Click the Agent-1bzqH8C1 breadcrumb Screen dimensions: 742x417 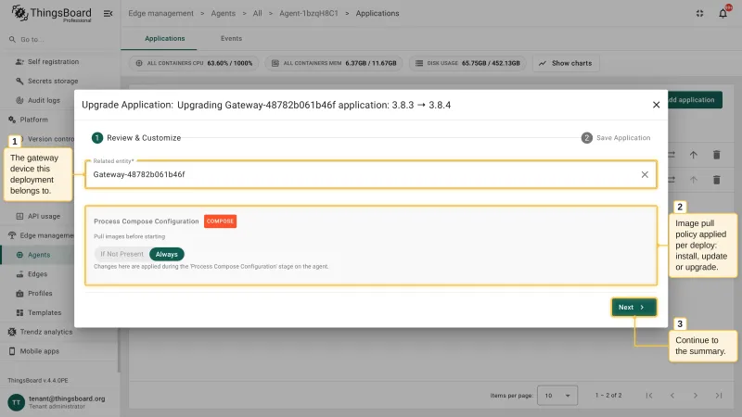(309, 13)
